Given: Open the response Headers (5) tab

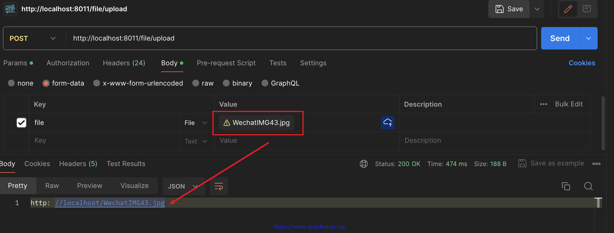Looking at the screenshot, I should click(x=78, y=164).
